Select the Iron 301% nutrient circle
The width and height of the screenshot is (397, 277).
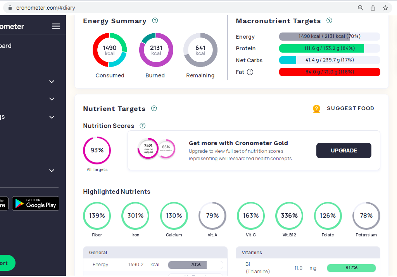pyautogui.click(x=135, y=216)
